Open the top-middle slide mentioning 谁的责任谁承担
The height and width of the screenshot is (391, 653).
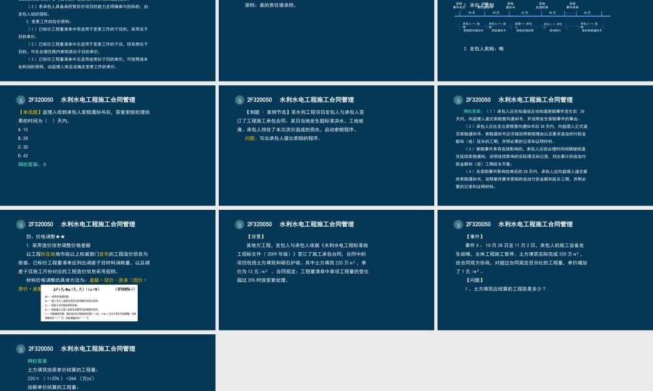click(326, 39)
